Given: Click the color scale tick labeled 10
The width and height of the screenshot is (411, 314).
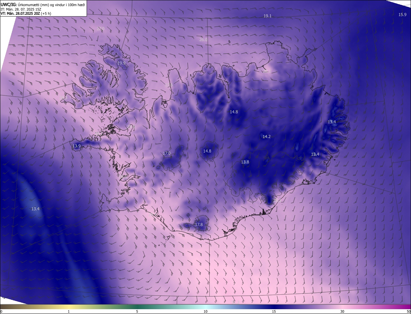Looking at the screenshot, I should click(205, 311).
